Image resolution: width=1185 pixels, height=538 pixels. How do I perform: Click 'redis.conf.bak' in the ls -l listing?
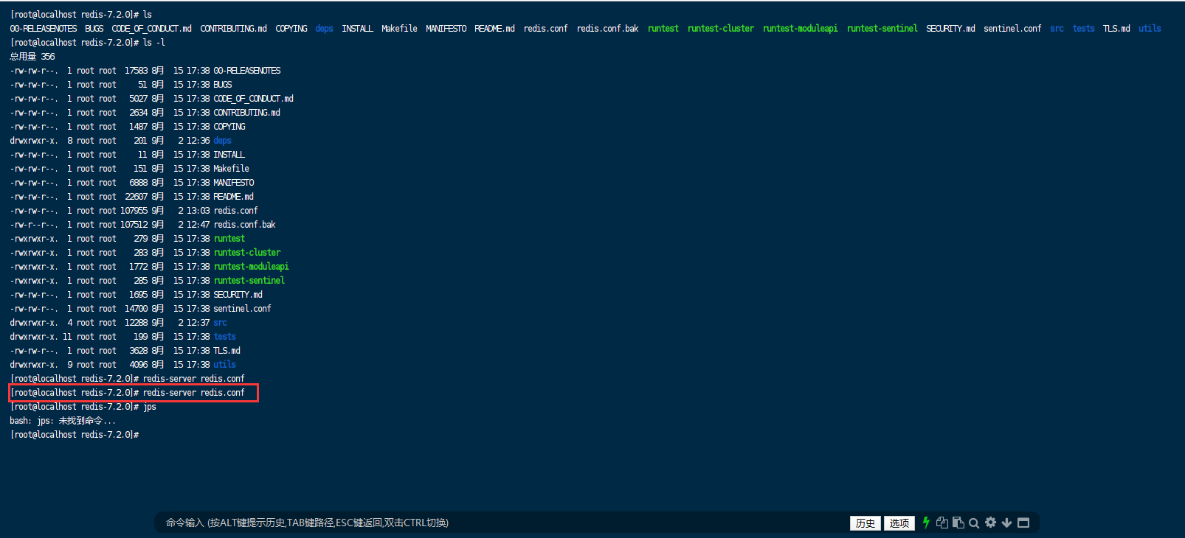(x=245, y=225)
